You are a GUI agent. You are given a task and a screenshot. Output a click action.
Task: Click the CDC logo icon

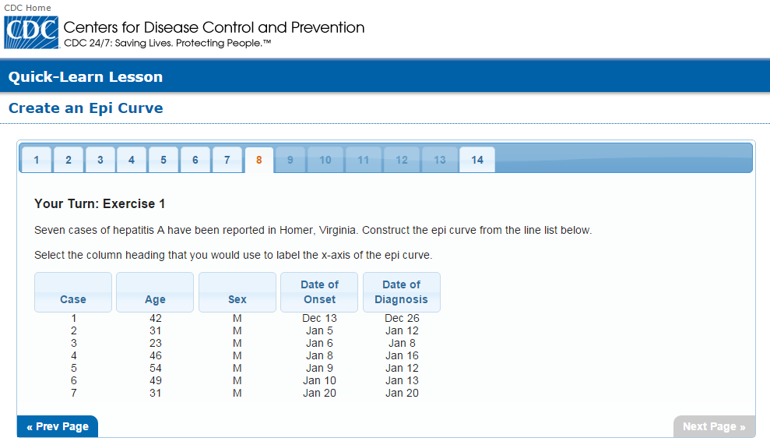click(x=31, y=33)
